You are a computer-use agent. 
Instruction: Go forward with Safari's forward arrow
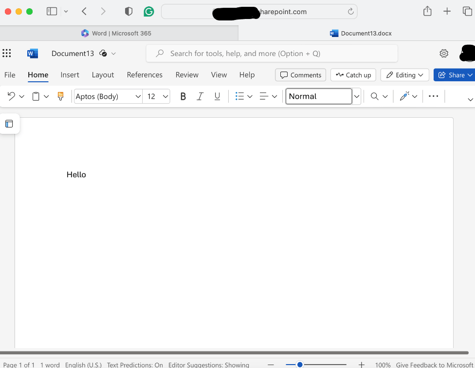(x=103, y=12)
